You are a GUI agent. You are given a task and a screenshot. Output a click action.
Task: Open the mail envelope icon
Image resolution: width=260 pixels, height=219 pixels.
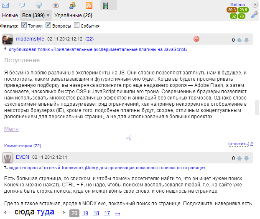(x=5, y=5)
